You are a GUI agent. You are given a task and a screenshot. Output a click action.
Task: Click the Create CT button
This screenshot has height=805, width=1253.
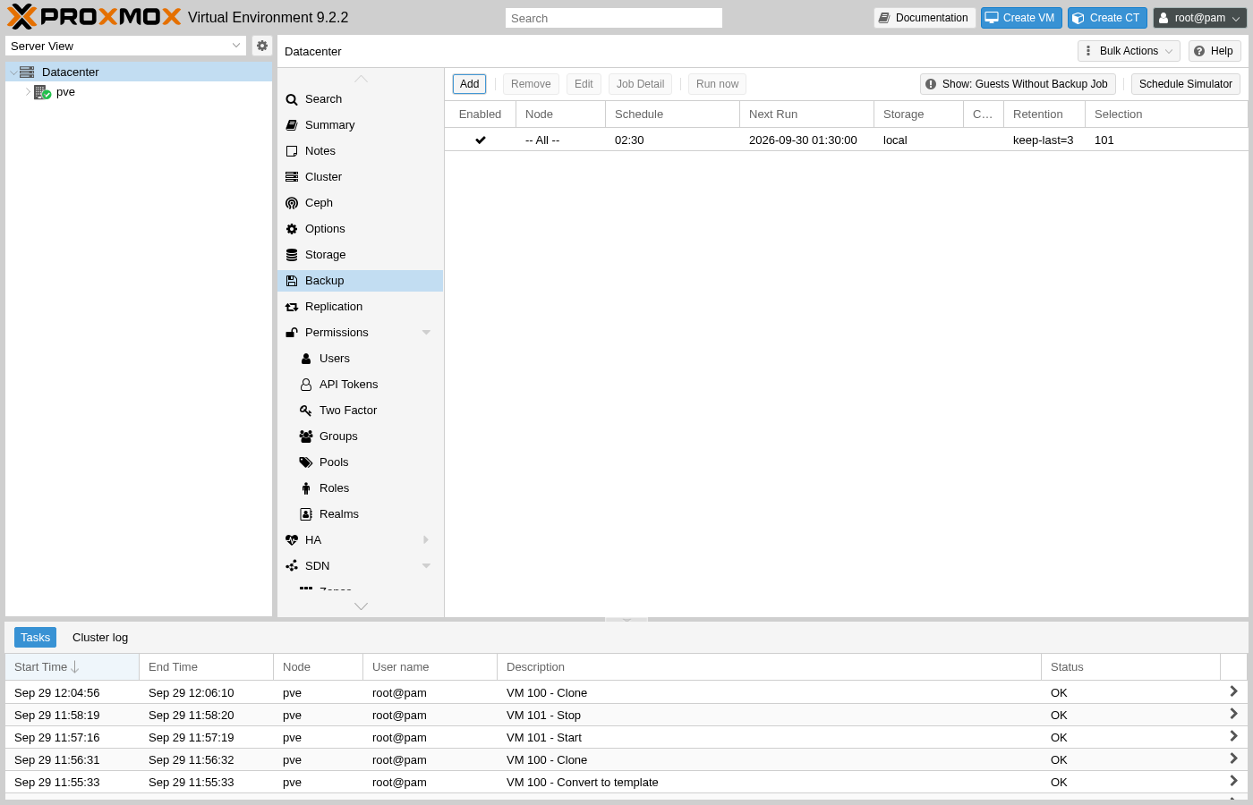(x=1107, y=18)
